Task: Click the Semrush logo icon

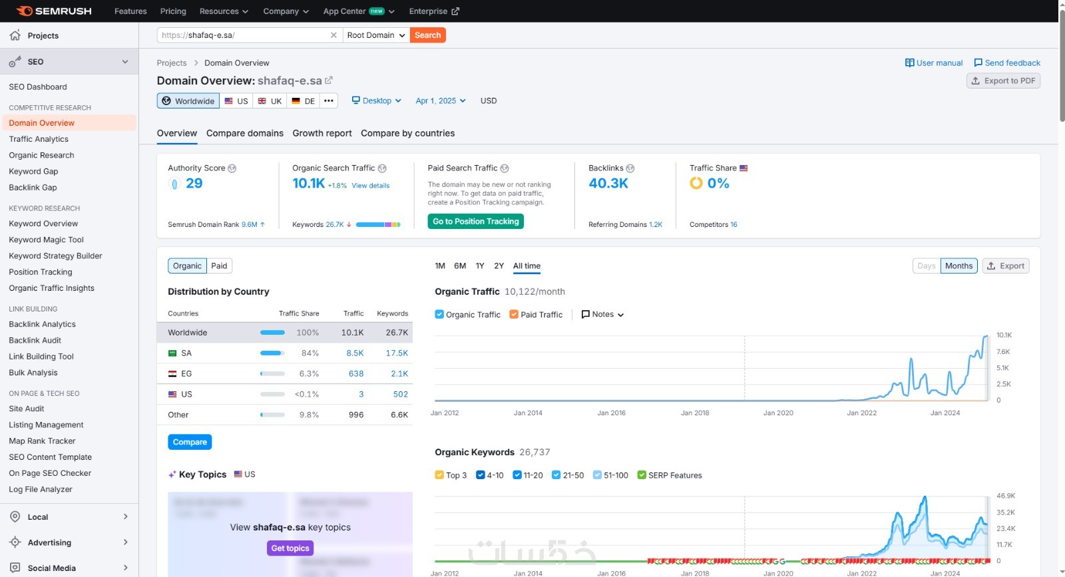Action: [x=25, y=11]
